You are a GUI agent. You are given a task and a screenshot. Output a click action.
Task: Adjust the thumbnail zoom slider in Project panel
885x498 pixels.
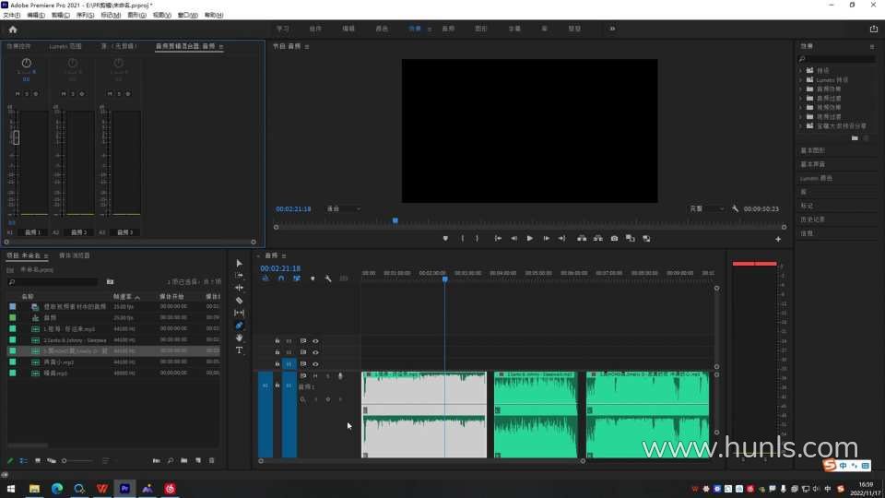tap(65, 460)
